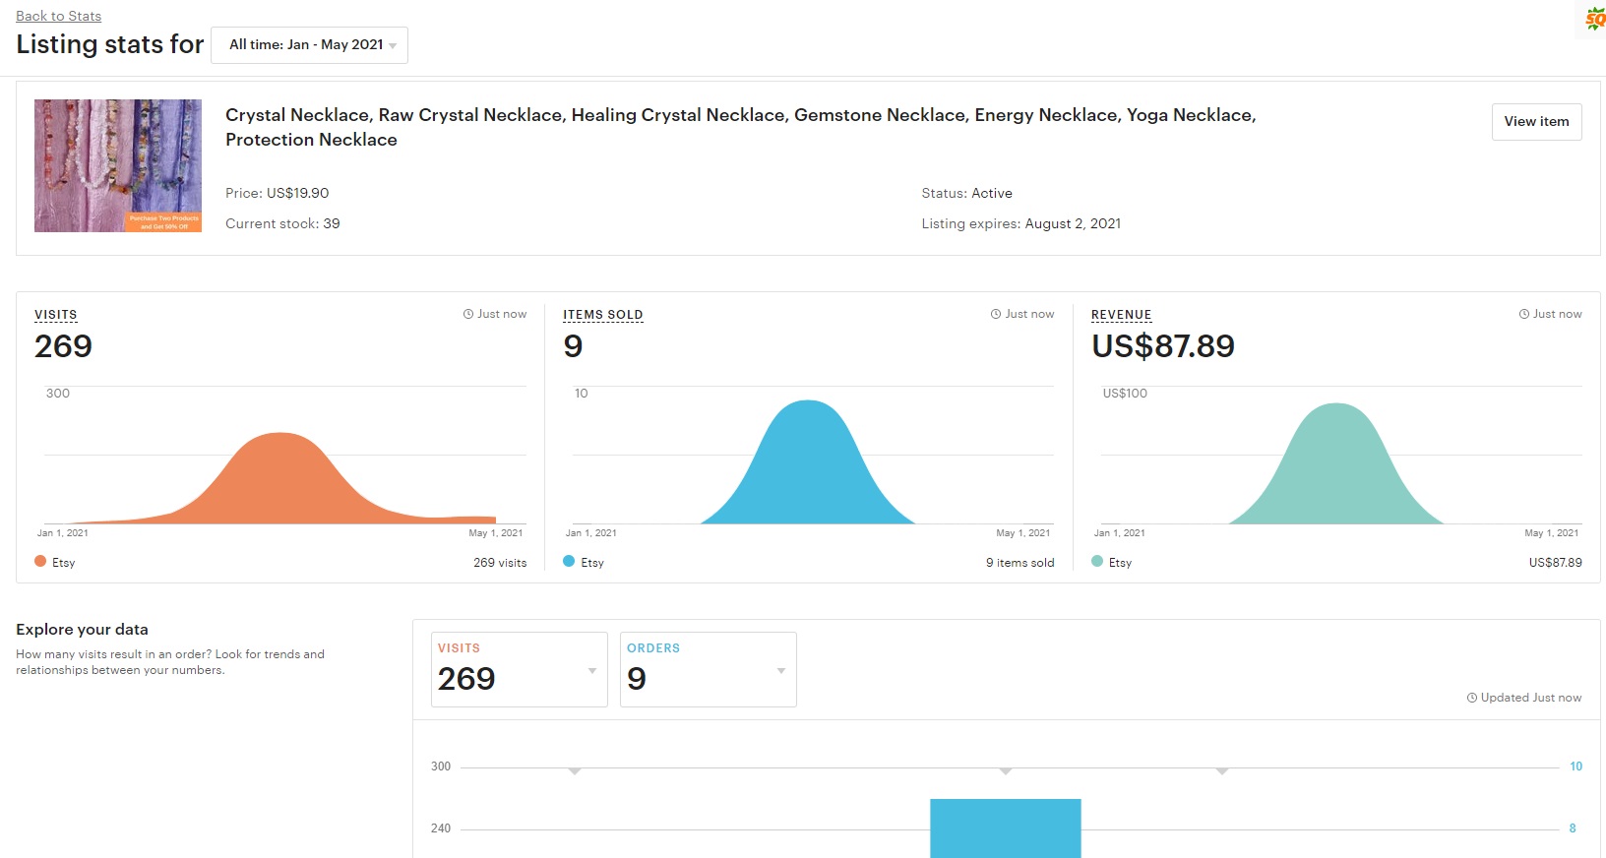
Task: Click the orange Etsy legend dot in Visits chart
Action: pyautogui.click(x=40, y=561)
